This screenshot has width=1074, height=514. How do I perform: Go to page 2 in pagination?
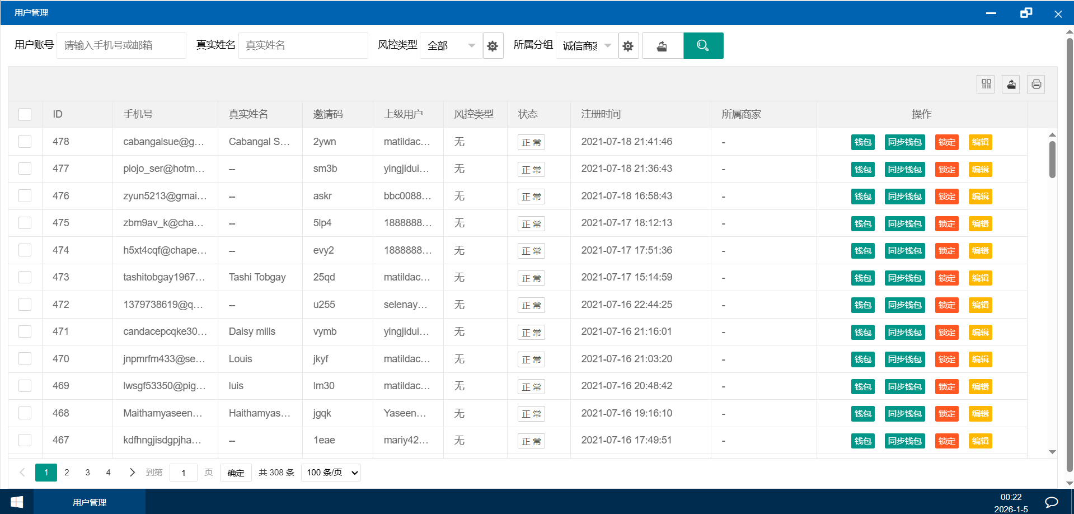coord(67,473)
